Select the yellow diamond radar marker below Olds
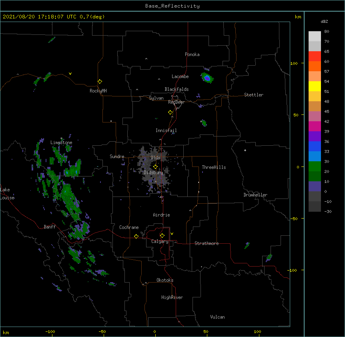This screenshot has width=345, height=337. 155,166
